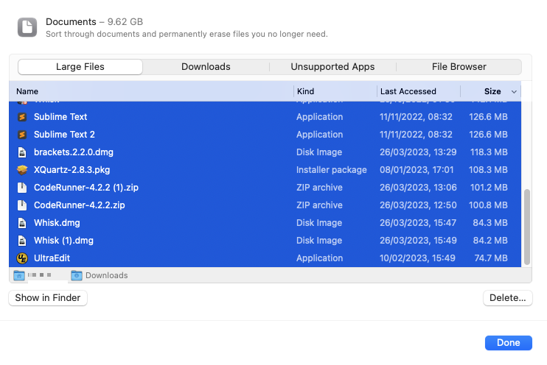This screenshot has height=365, width=547.
Task: Select the XQuartz-2.8.3.pkg file name
Action: point(72,170)
